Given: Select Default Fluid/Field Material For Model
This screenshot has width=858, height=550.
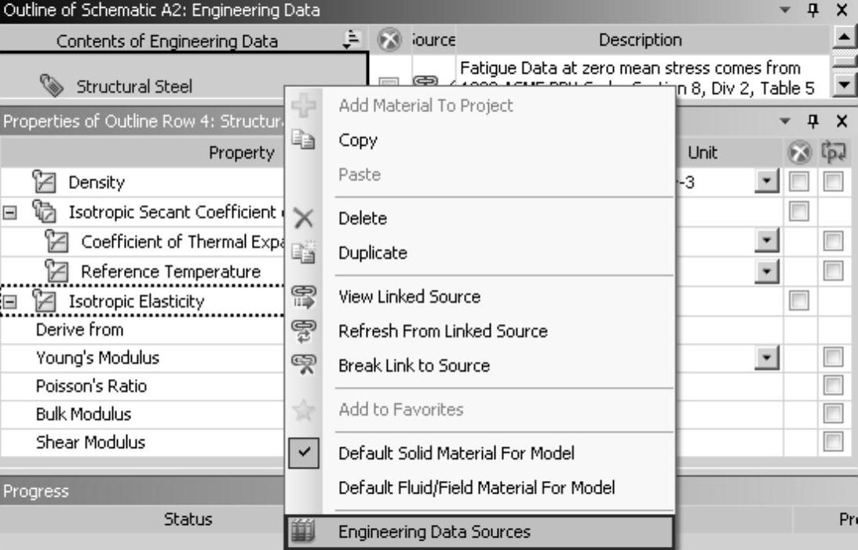Looking at the screenshot, I should 476,487.
